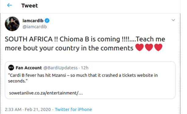Screen dimensions: 187x114
Task: Expand the tweet options chevron menu
Action: (x=173, y=20)
